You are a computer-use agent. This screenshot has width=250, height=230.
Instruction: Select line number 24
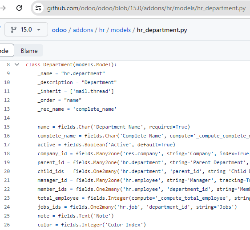7,207
